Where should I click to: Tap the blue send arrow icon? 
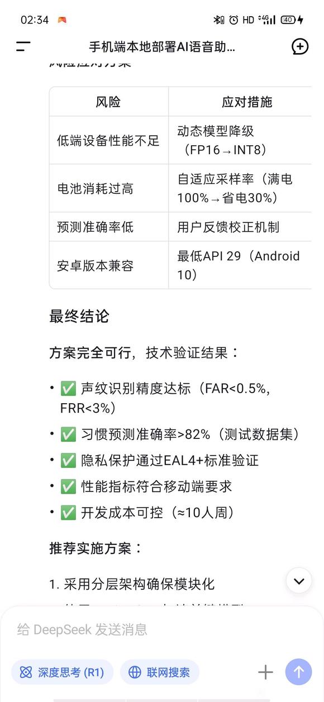point(298,672)
